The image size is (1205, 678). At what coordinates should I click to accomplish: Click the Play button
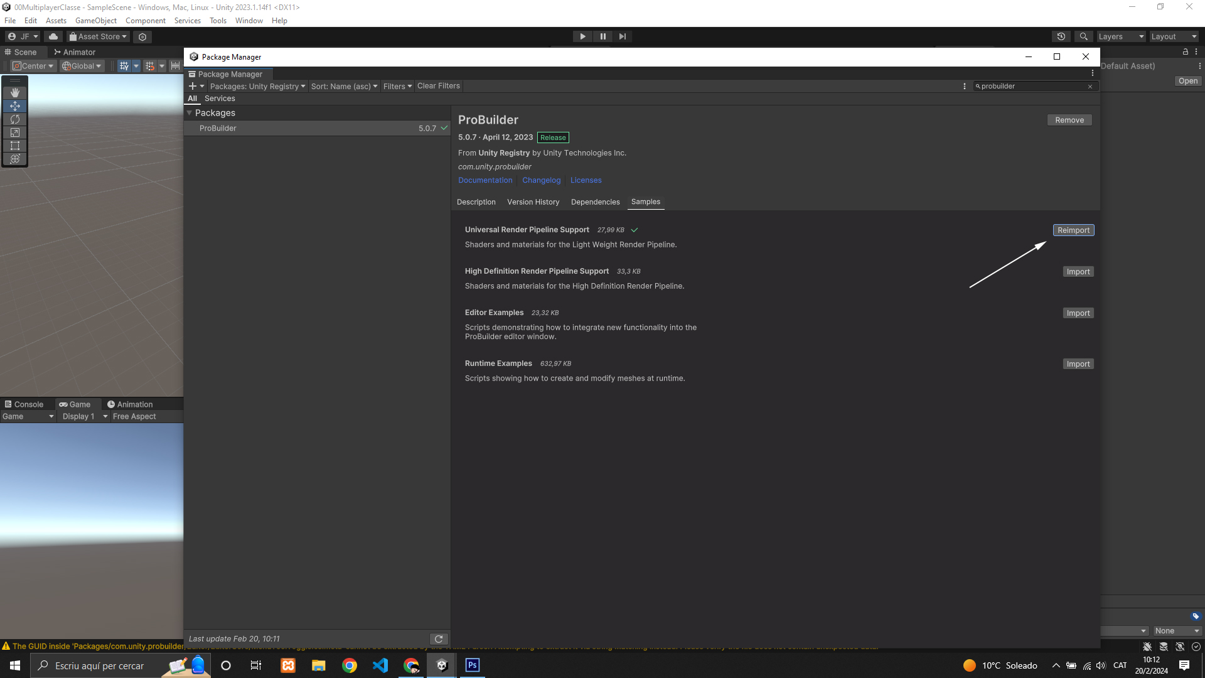coord(582,36)
